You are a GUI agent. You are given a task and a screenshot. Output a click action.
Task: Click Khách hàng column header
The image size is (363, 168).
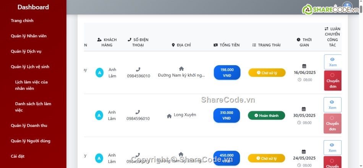tap(107, 42)
